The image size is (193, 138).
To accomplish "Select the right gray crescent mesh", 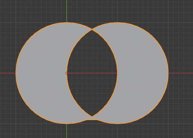I will [143, 73].
